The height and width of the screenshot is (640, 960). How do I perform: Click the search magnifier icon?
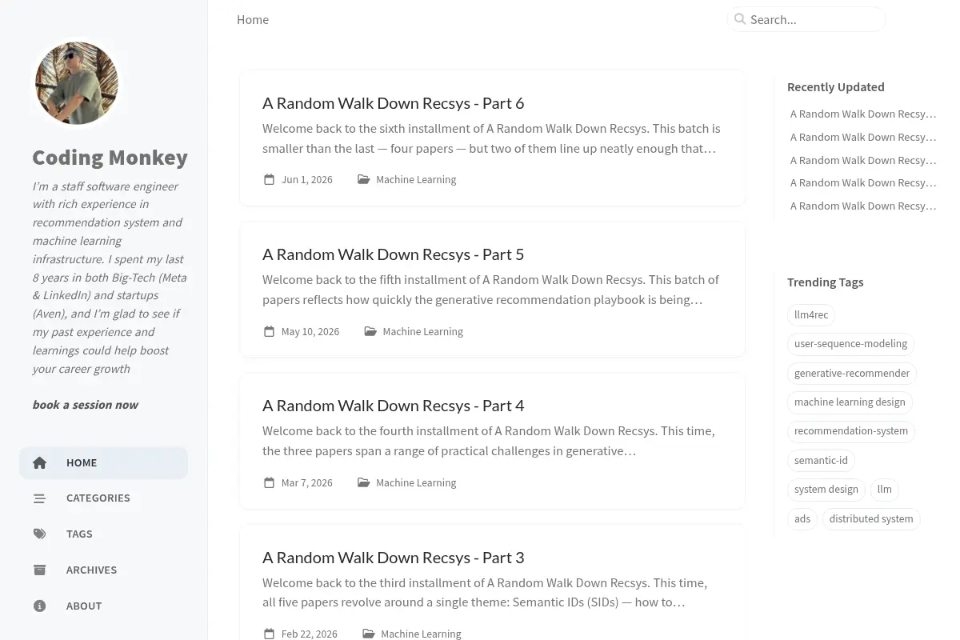point(740,19)
